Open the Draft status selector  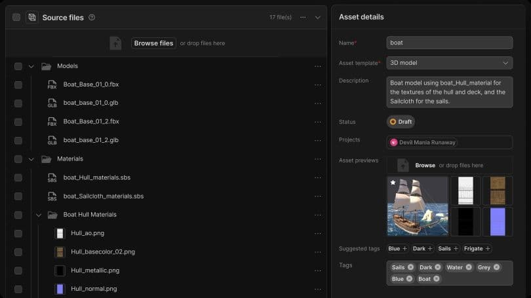pyautogui.click(x=401, y=122)
